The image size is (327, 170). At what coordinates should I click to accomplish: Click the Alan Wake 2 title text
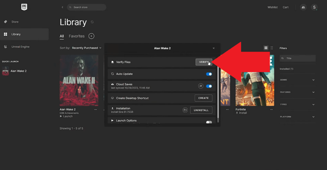point(68,110)
